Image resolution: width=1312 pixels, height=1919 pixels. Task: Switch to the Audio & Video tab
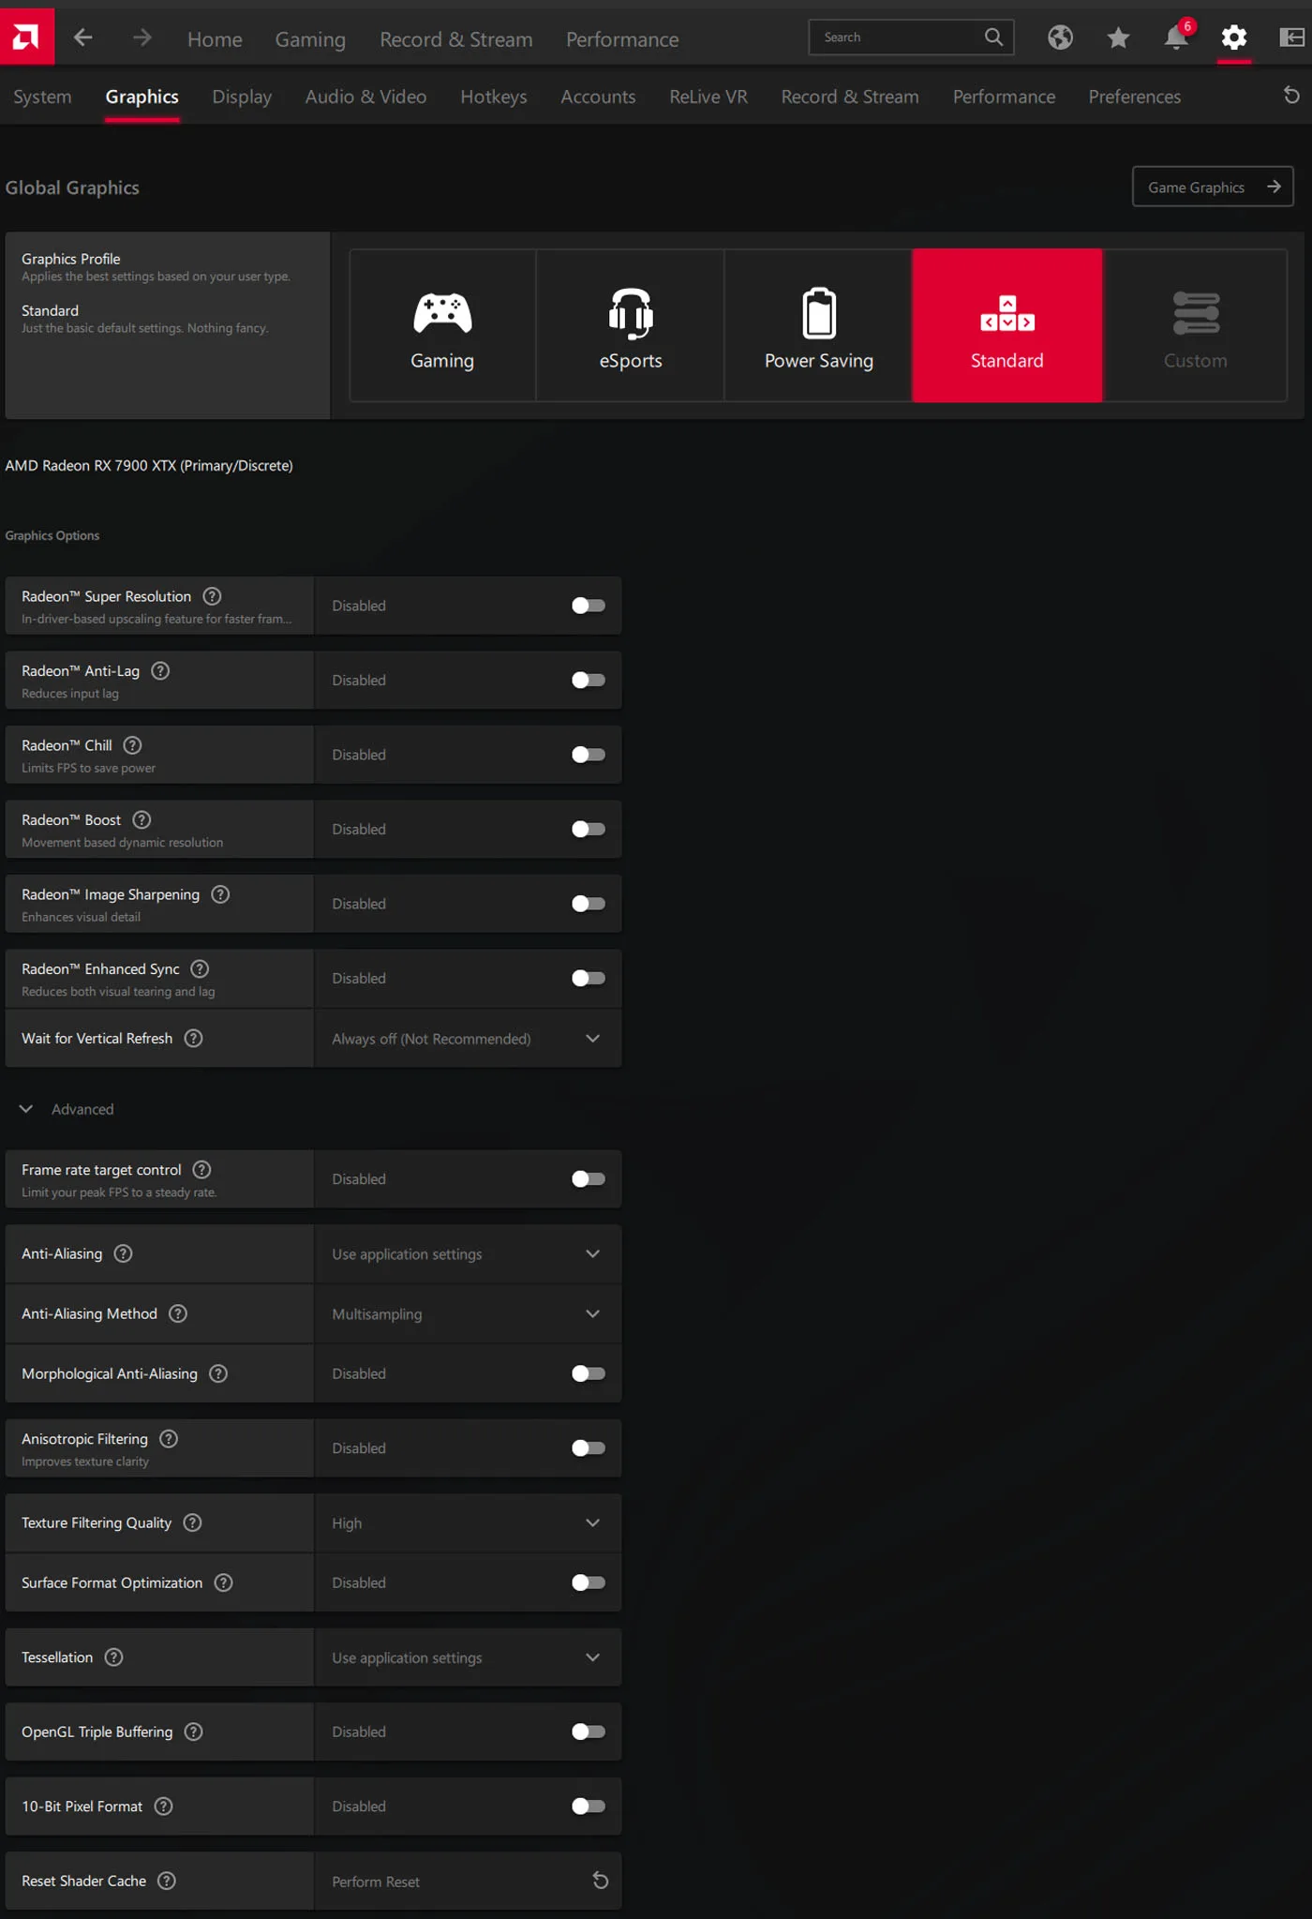click(365, 97)
